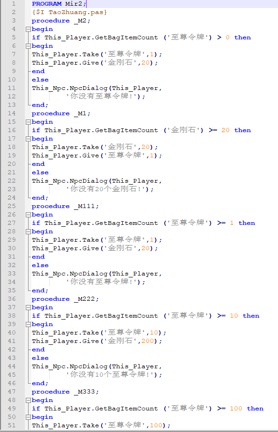
Task: Select line number 47 in the margin
Action: point(12,392)
